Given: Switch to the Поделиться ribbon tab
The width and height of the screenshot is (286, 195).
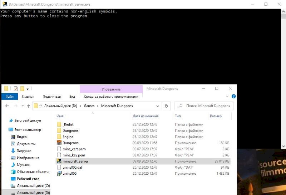Looking at the screenshot, I should tap(51, 96).
